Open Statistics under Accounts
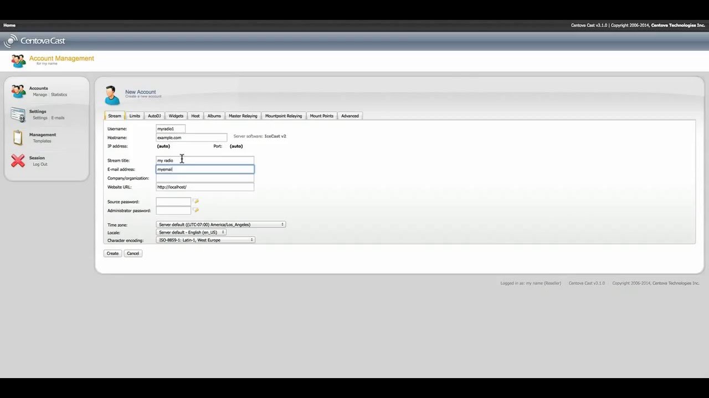Image resolution: width=709 pixels, height=398 pixels. point(59,95)
